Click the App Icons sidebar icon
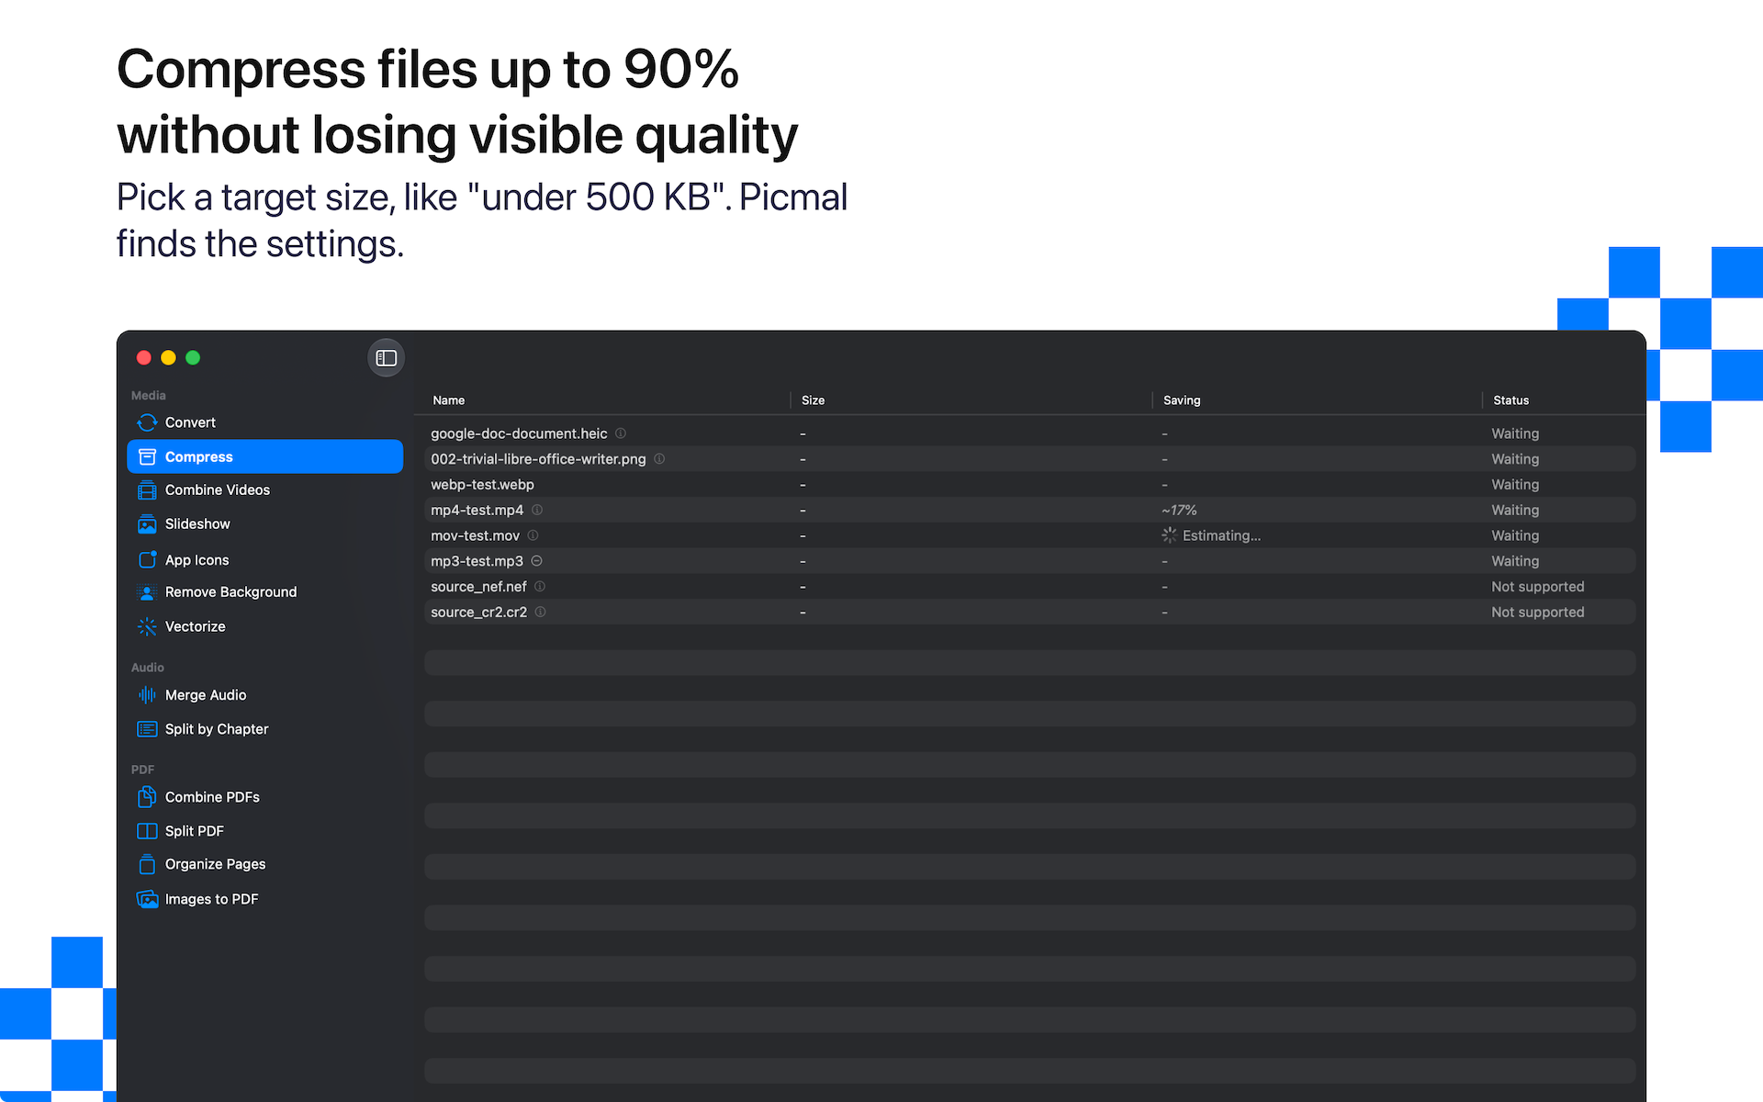 tap(147, 559)
